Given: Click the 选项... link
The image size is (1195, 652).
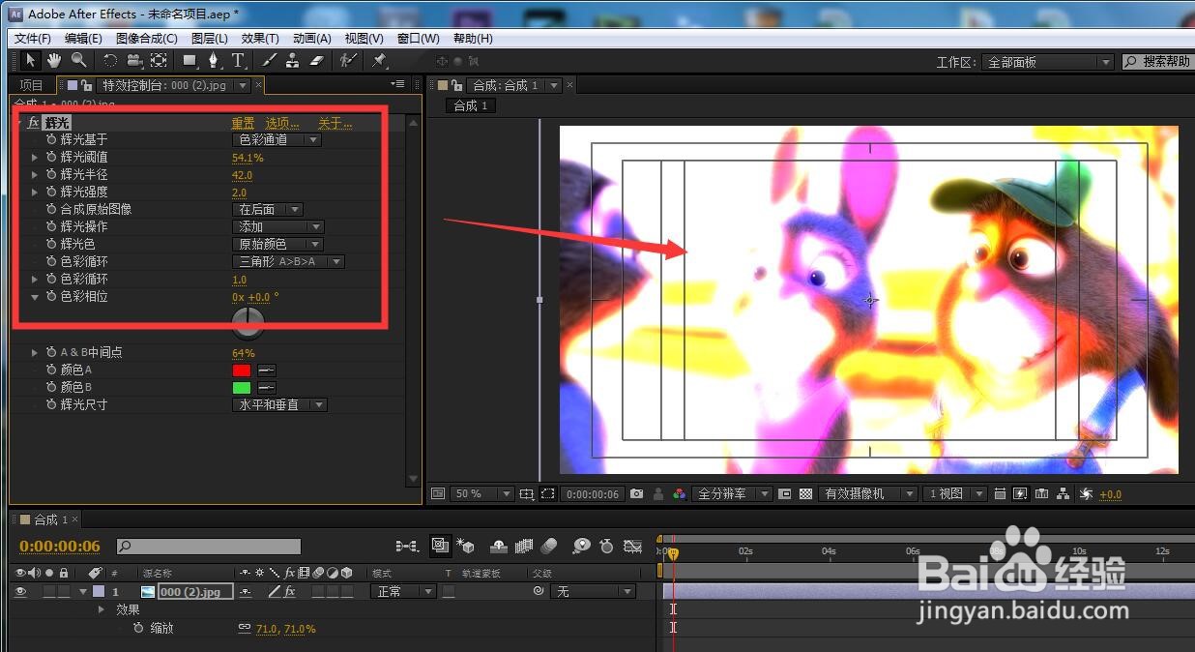Looking at the screenshot, I should click(x=282, y=123).
